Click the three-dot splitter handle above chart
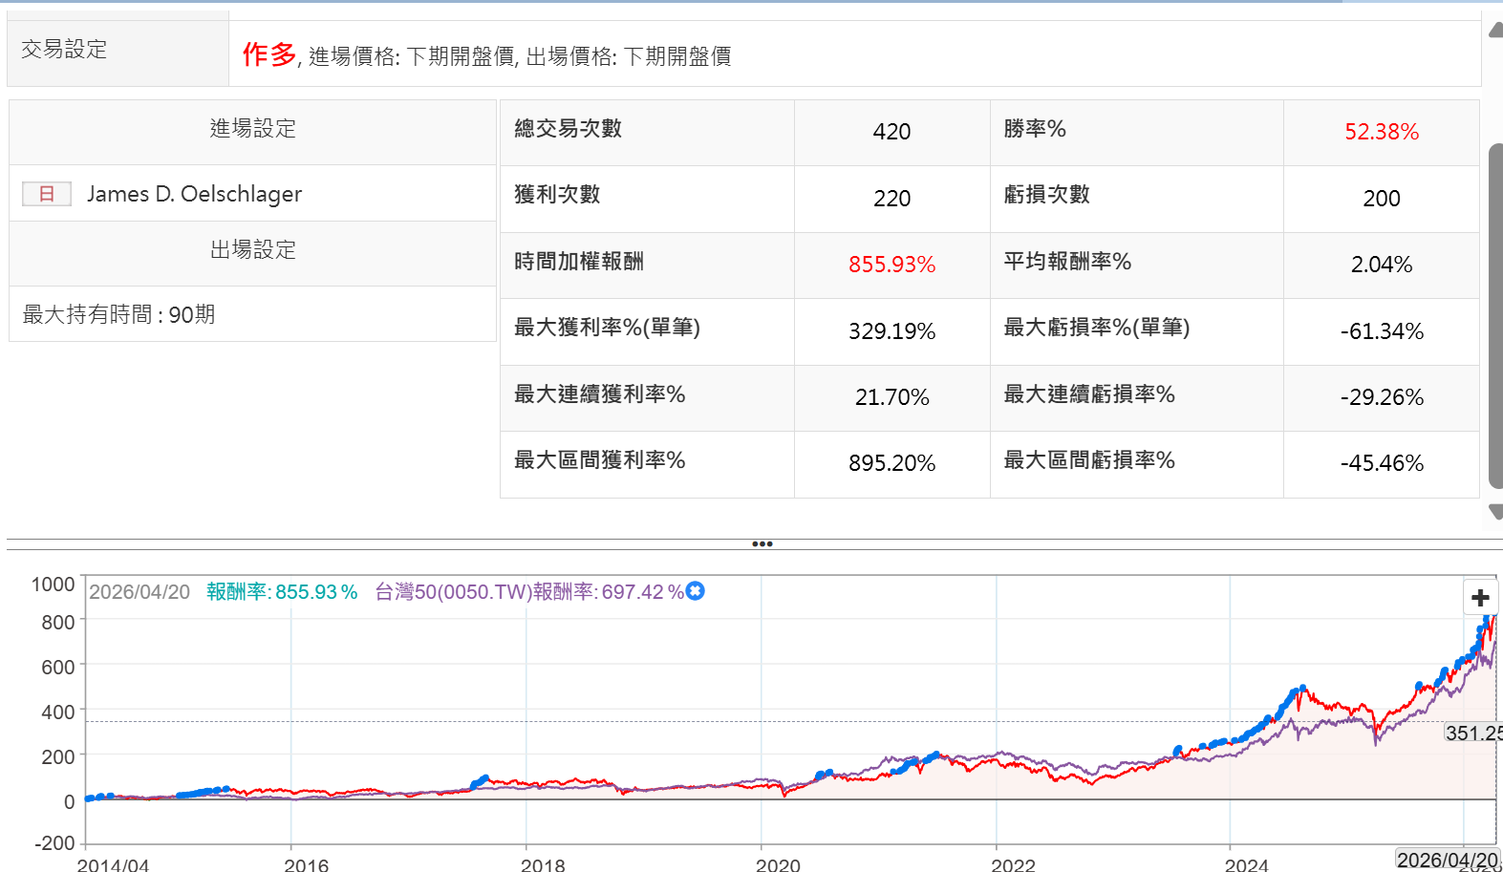The width and height of the screenshot is (1503, 872). coord(762,544)
